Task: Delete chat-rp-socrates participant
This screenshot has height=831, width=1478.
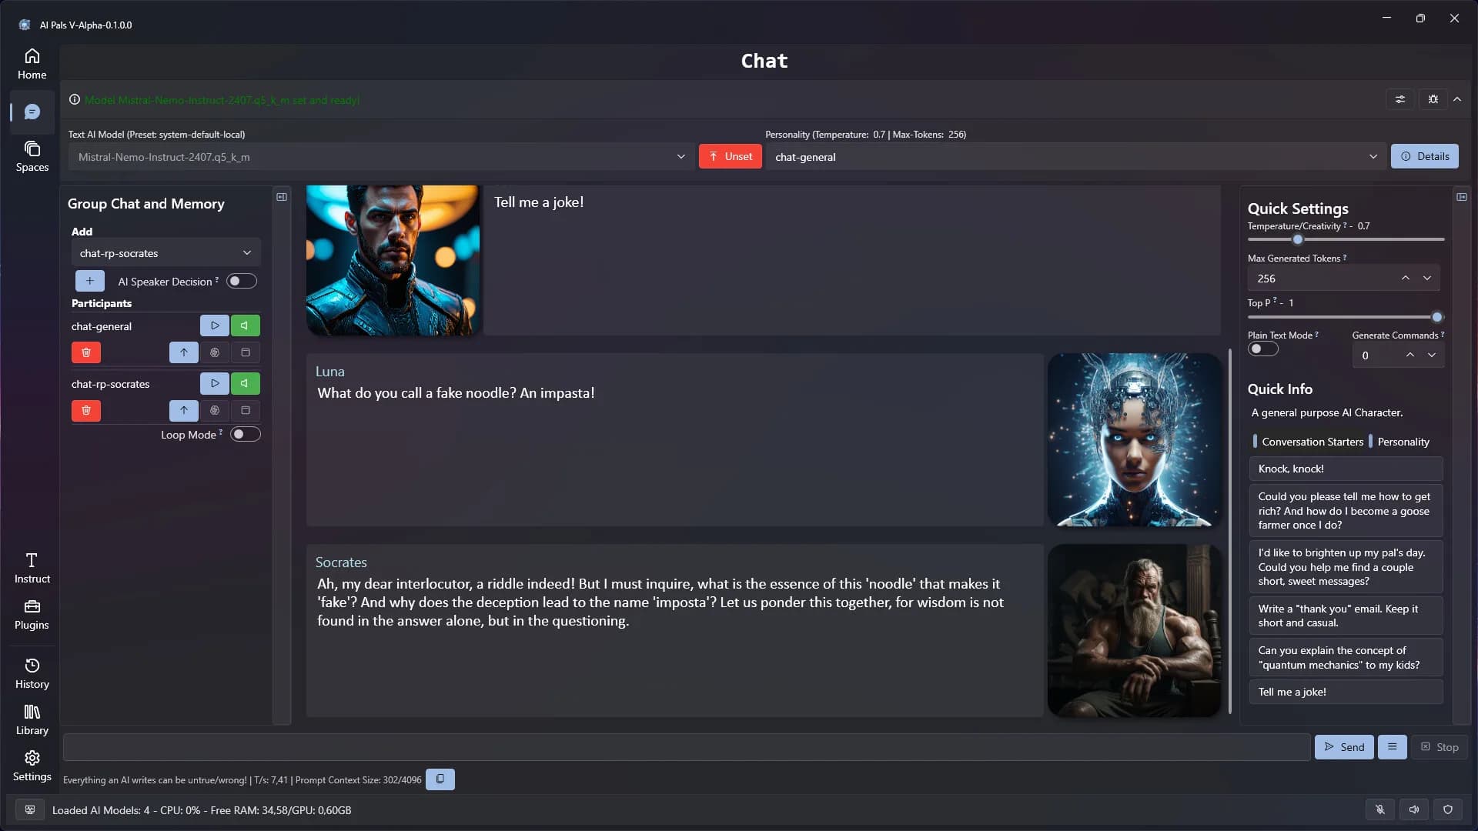Action: pyautogui.click(x=86, y=410)
